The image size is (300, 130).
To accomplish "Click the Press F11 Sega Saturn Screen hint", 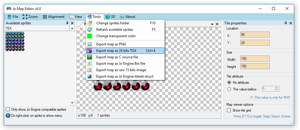I will [x=262, y=116].
